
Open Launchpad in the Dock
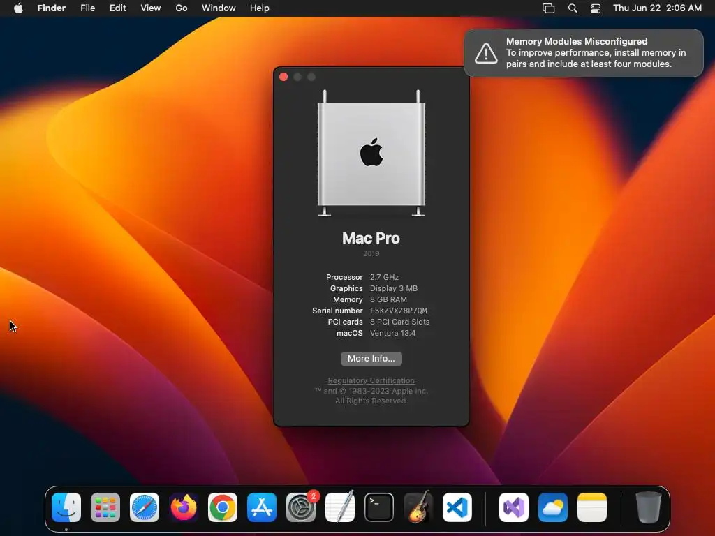tap(105, 507)
